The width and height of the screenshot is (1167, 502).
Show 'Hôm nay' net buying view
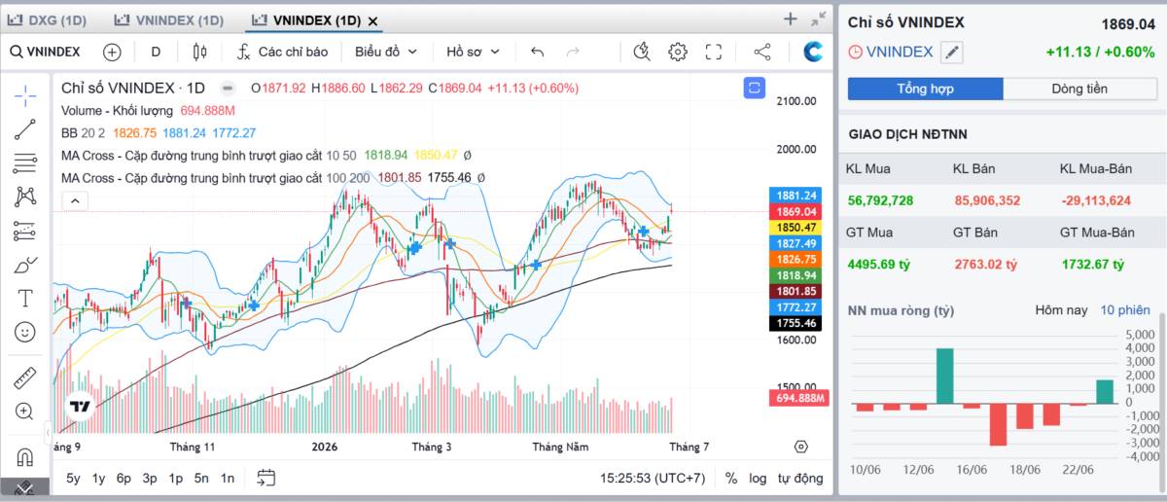(1062, 310)
